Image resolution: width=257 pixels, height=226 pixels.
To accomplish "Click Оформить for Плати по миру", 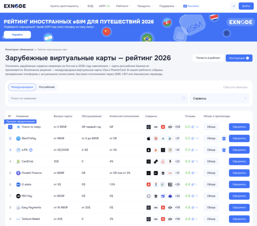I will click(x=239, y=127).
